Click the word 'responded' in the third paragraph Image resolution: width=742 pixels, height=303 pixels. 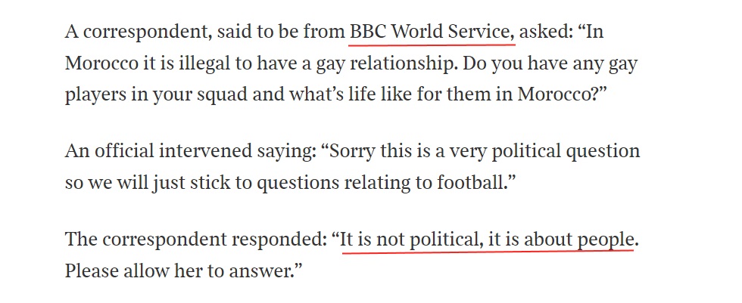(x=277, y=240)
